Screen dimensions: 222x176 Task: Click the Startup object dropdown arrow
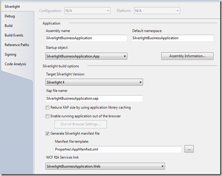coord(125,56)
